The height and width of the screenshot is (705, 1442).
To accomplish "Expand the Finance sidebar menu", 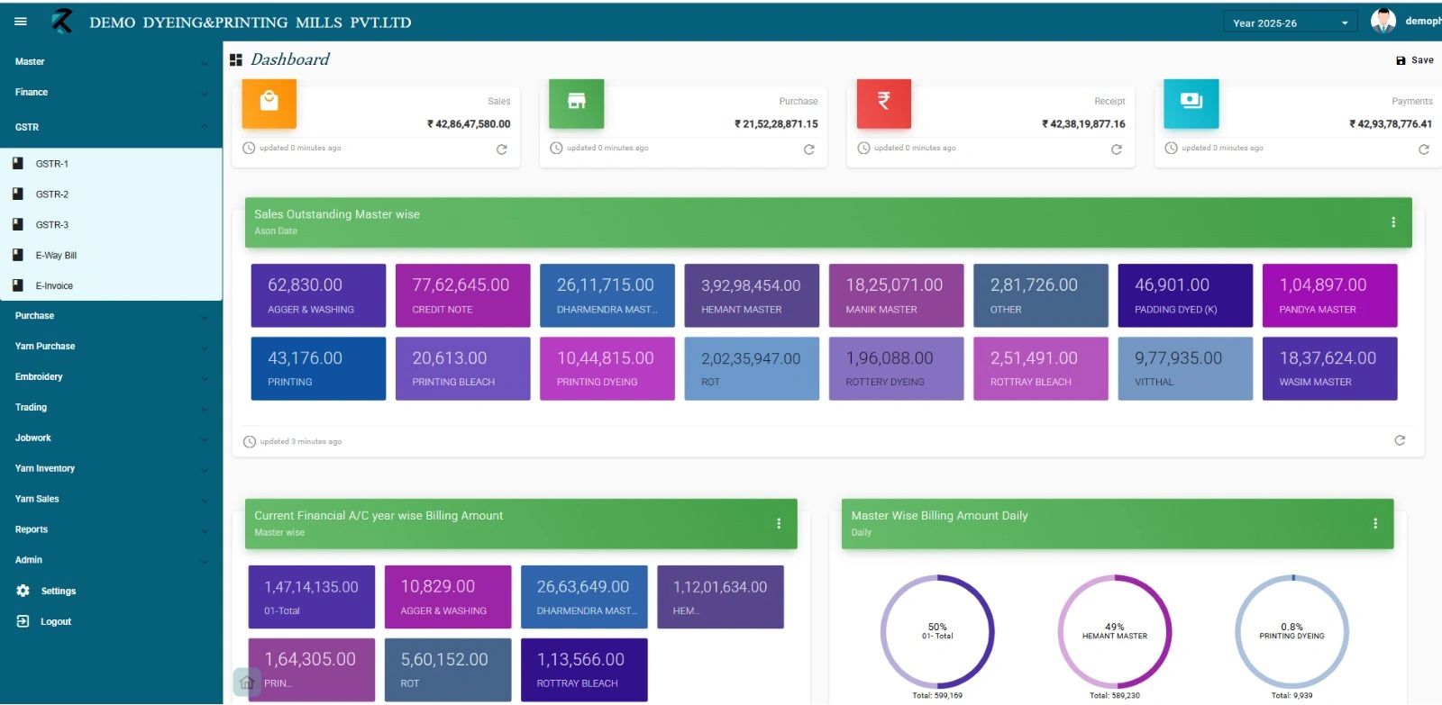I will [x=111, y=93].
